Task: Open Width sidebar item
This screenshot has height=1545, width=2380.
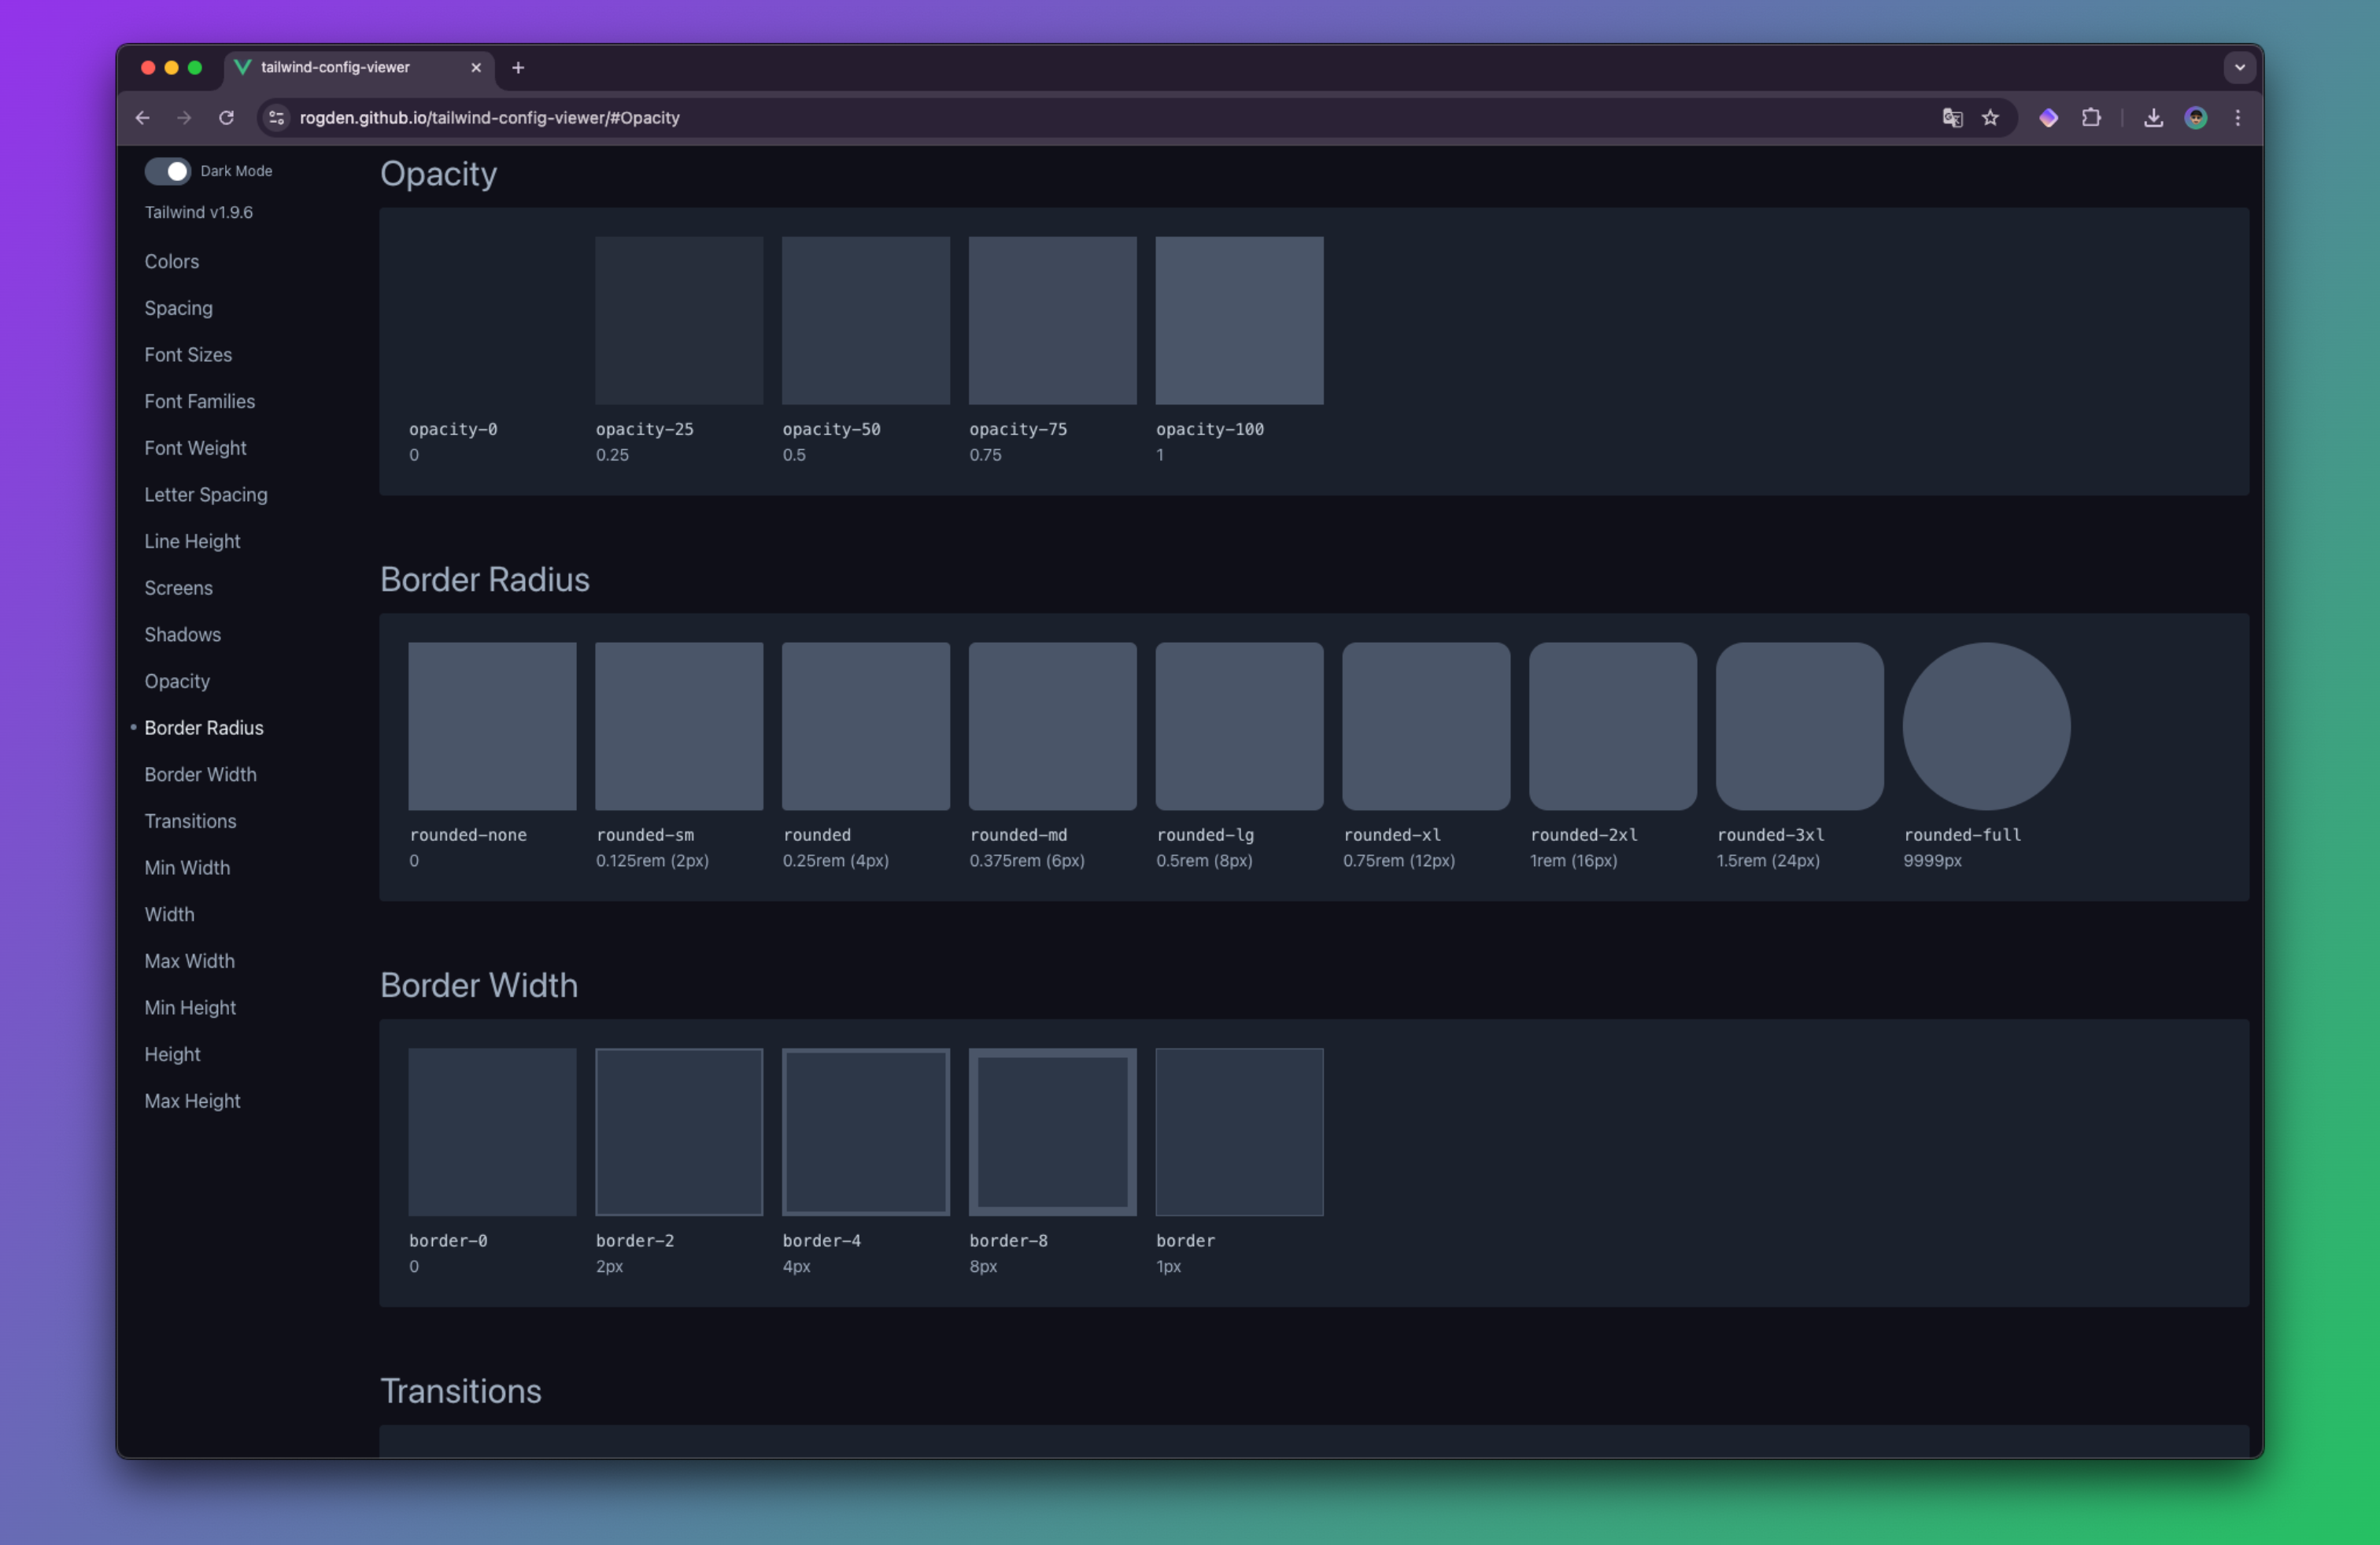Action: point(169,914)
